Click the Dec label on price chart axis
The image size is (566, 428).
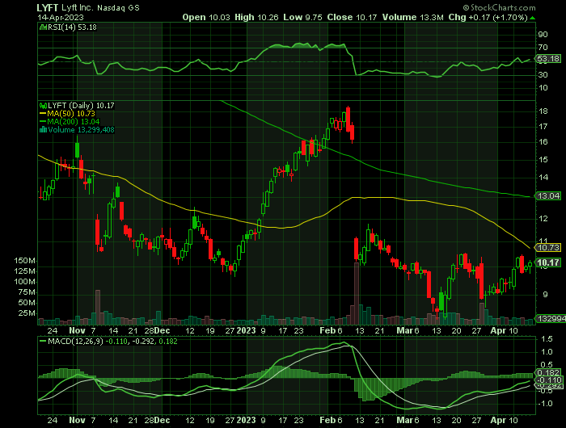pos(162,330)
